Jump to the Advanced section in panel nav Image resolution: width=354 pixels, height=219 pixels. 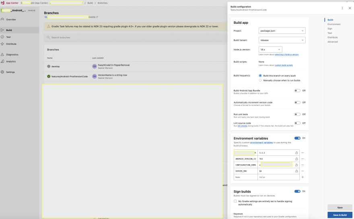point(333,42)
